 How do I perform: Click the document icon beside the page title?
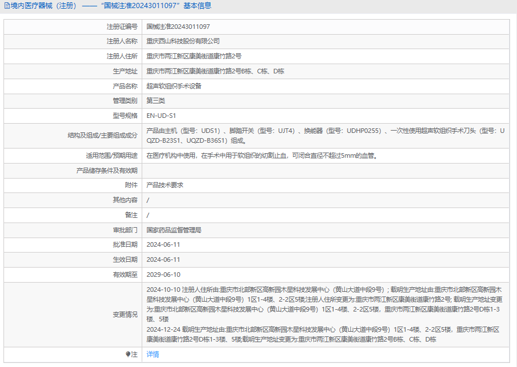click(x=6, y=6)
